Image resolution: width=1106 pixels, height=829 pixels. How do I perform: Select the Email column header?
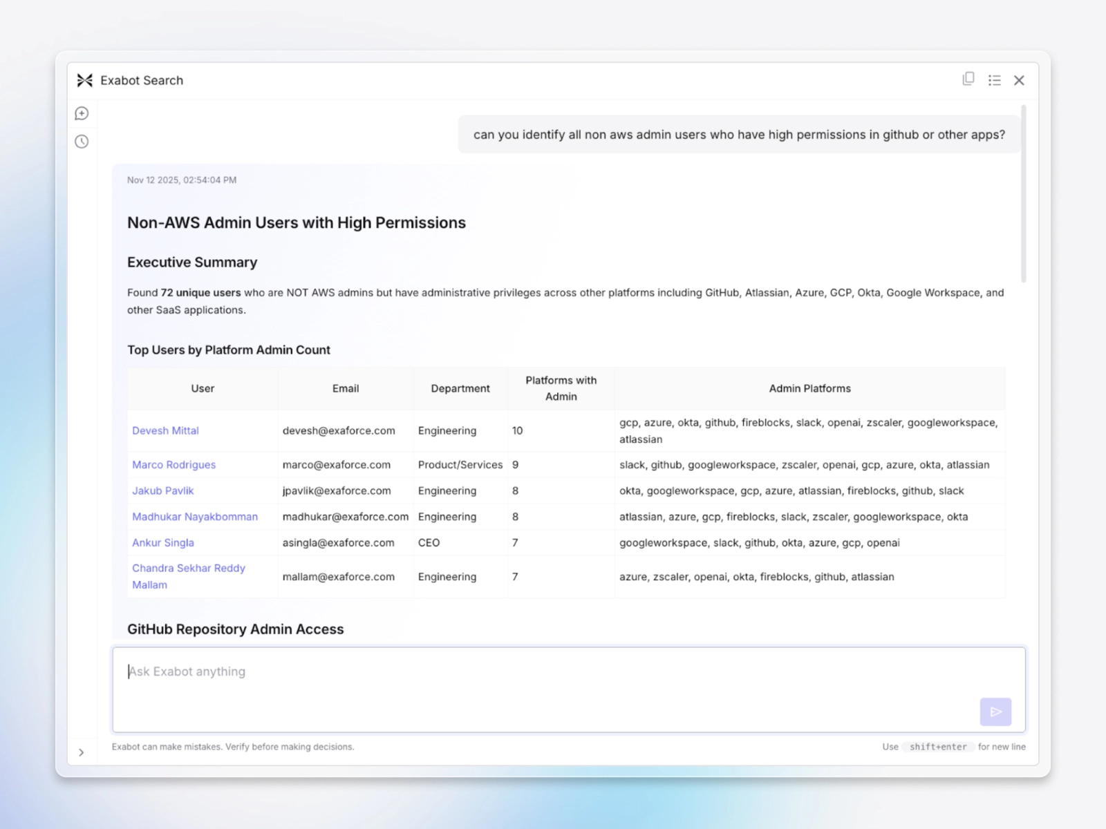coord(346,388)
